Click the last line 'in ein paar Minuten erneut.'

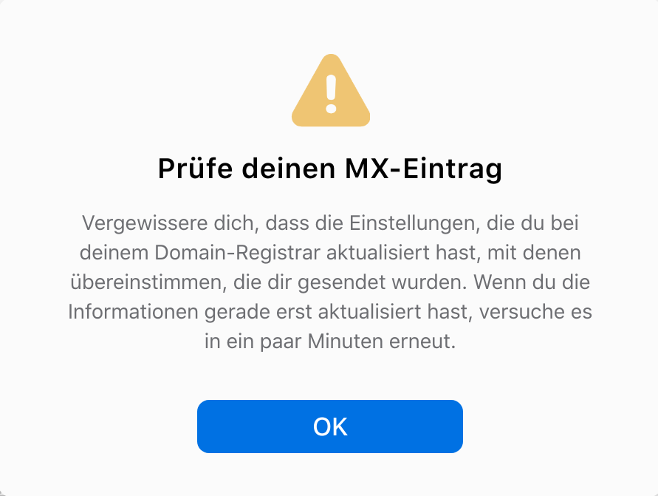(330, 342)
